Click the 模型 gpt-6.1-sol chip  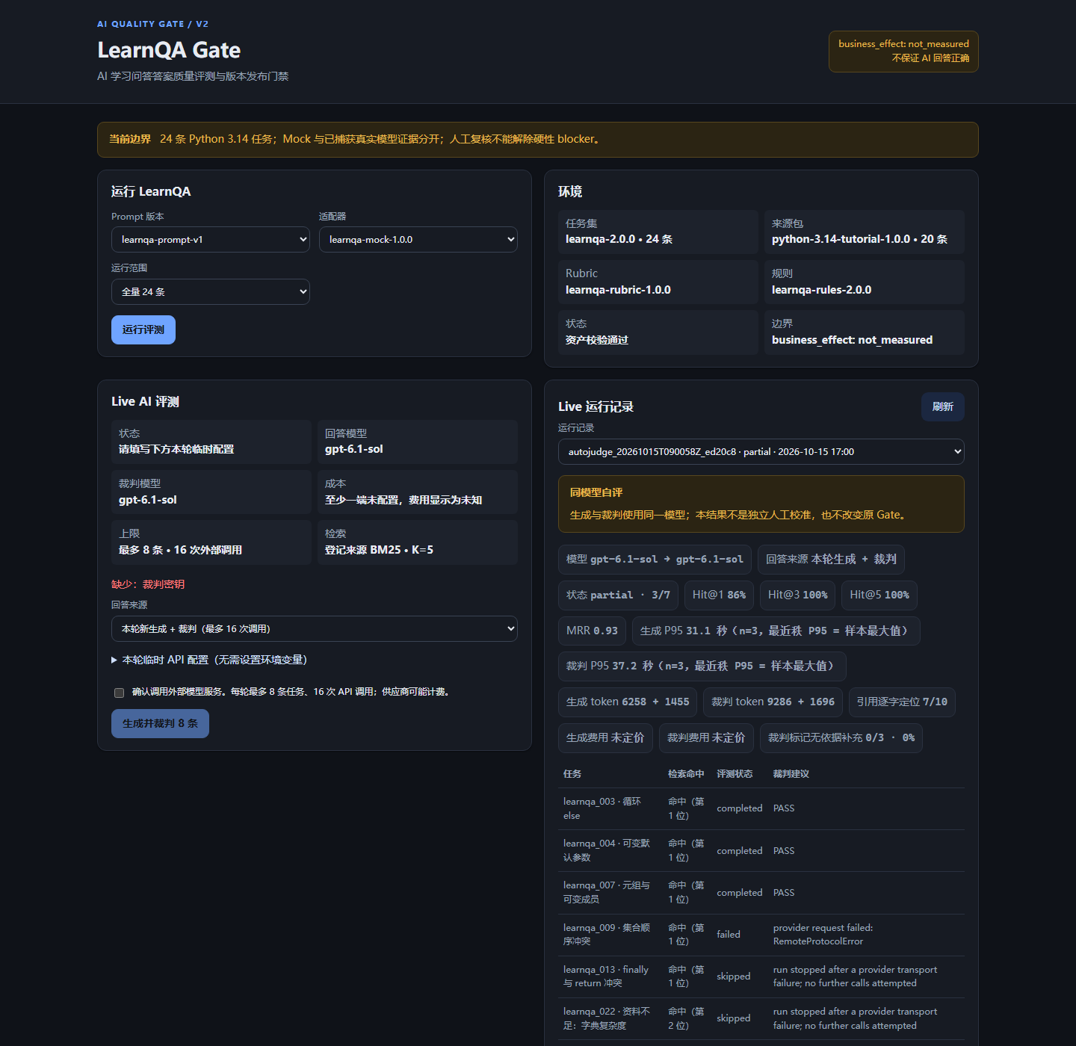coord(655,560)
